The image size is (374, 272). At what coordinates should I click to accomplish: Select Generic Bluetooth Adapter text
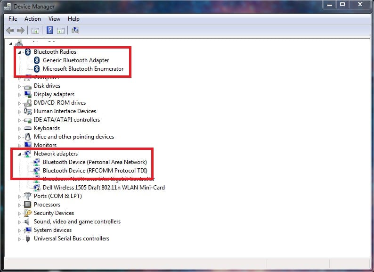76,60
